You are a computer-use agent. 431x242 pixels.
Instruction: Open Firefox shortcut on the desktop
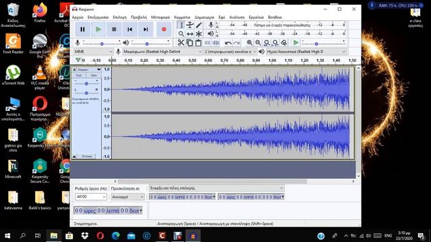coord(40,13)
